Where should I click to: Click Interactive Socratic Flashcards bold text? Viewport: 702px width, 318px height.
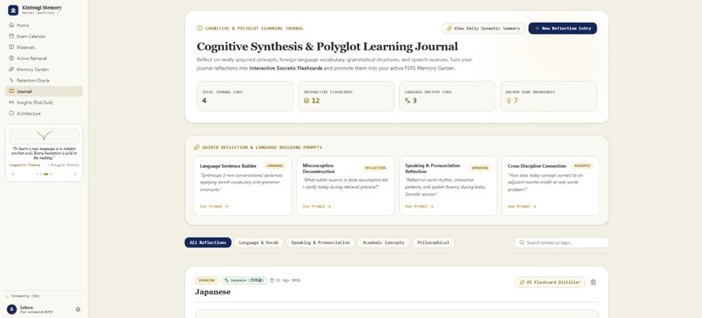(x=286, y=69)
